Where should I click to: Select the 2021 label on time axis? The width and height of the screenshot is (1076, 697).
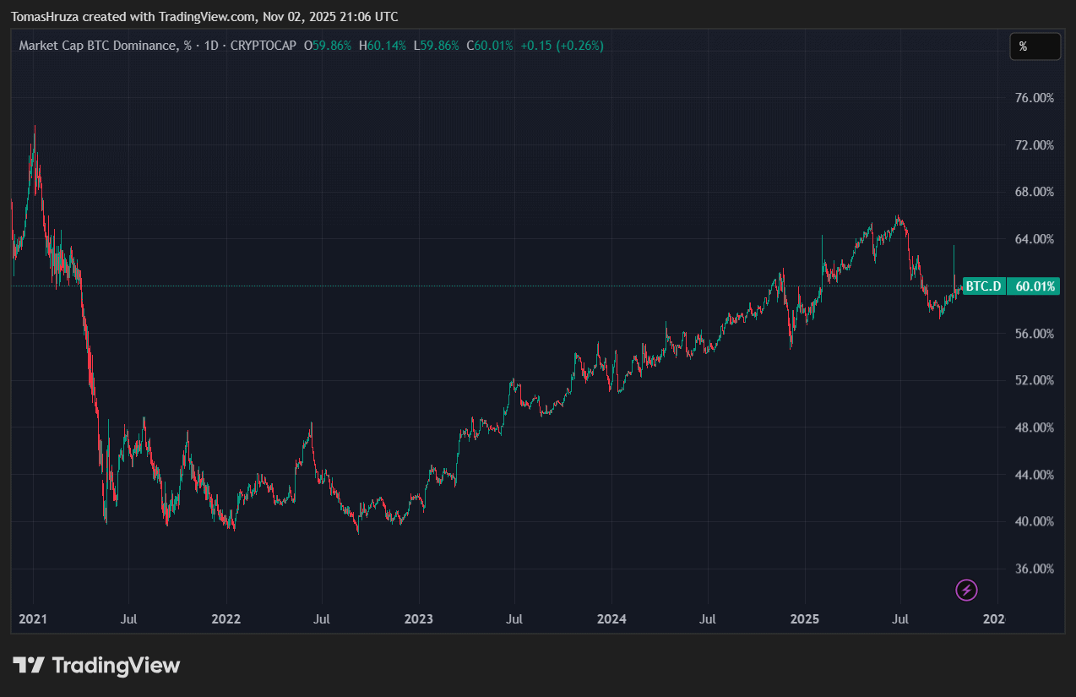click(32, 619)
